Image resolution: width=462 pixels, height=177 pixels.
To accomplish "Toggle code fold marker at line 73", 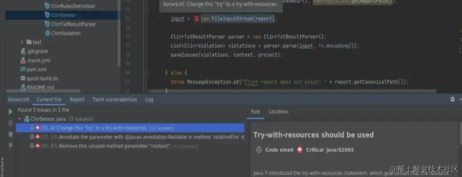I will (147, 10).
